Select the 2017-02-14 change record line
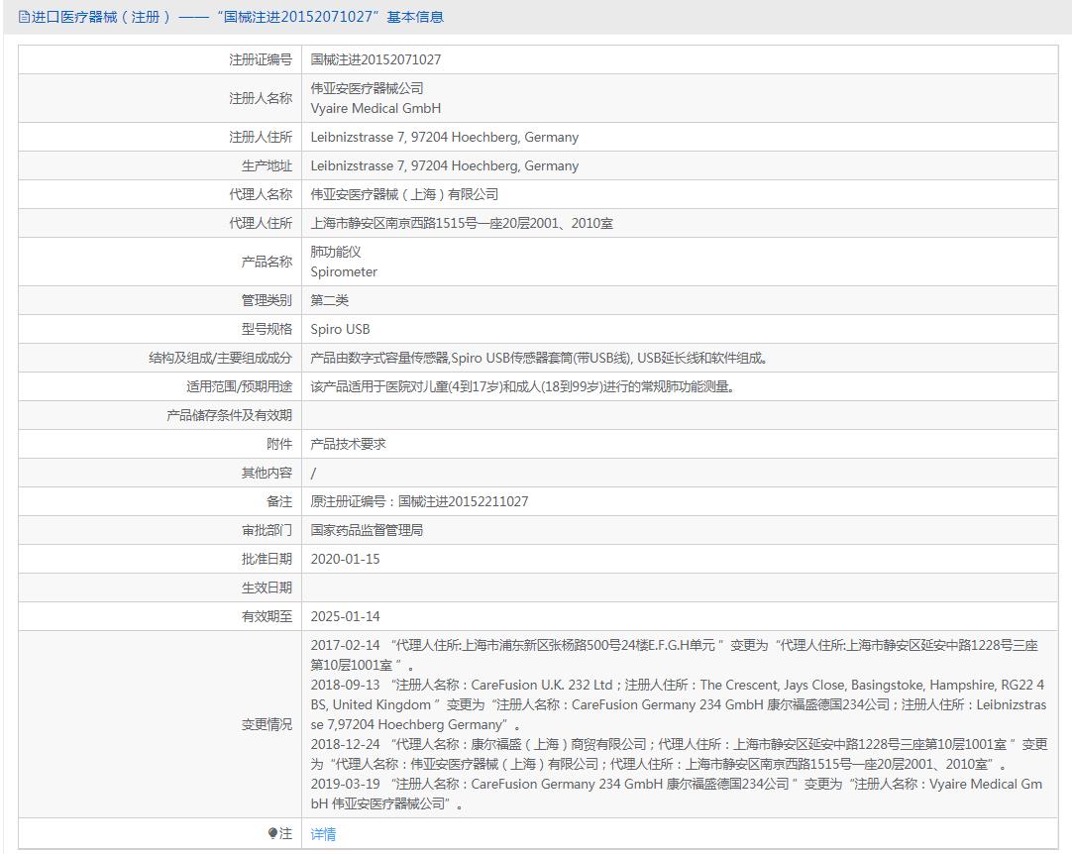 [675, 654]
